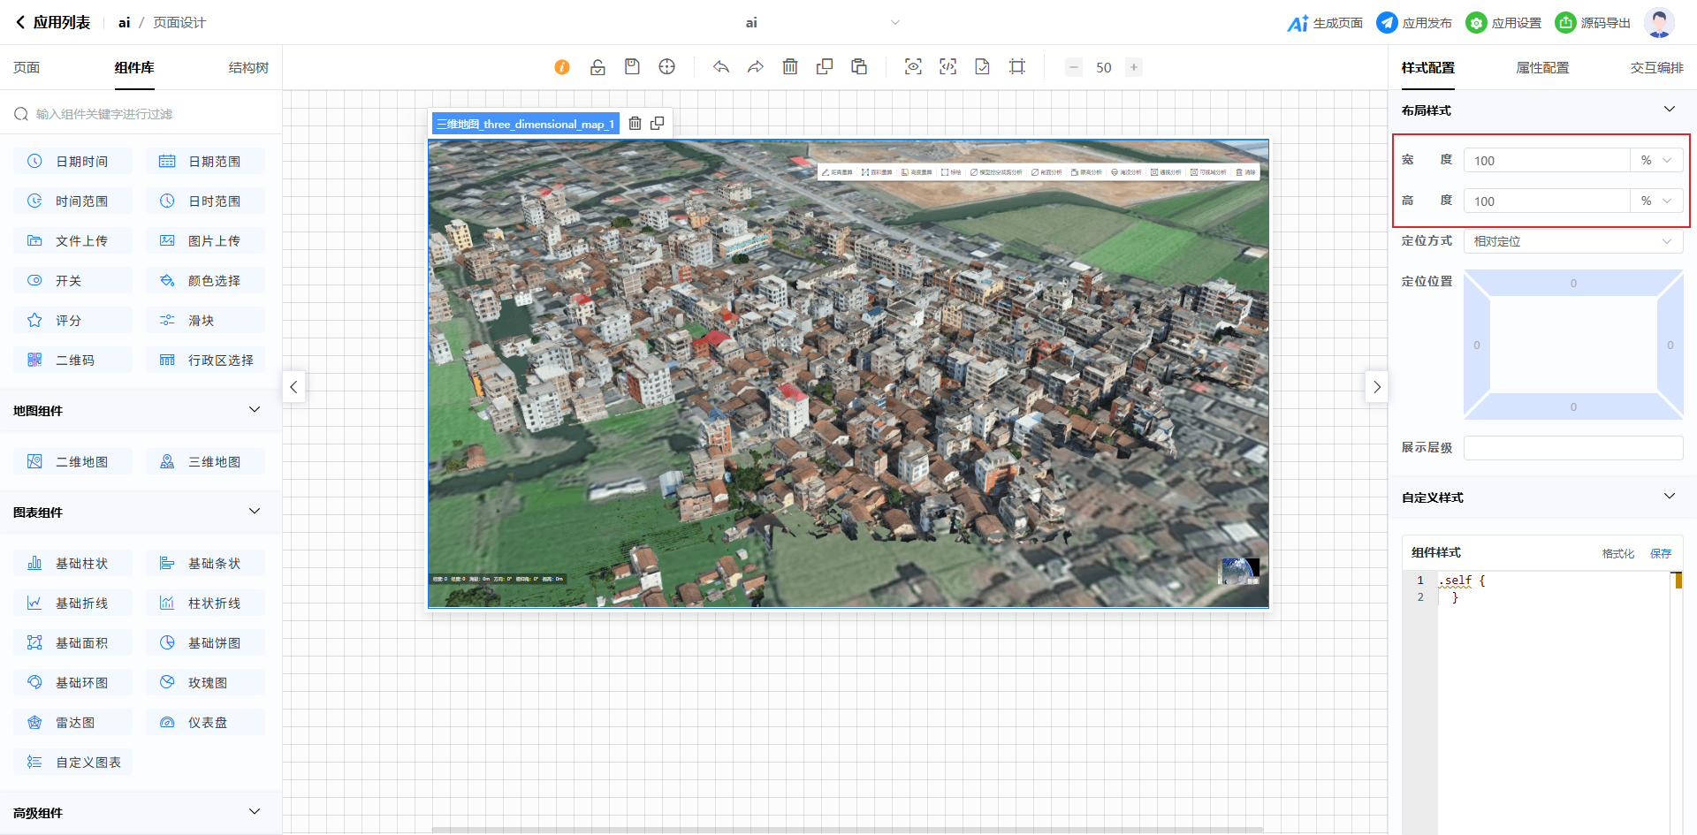Collapse the 地图组件 section
This screenshot has width=1697, height=835.
coord(255,410)
